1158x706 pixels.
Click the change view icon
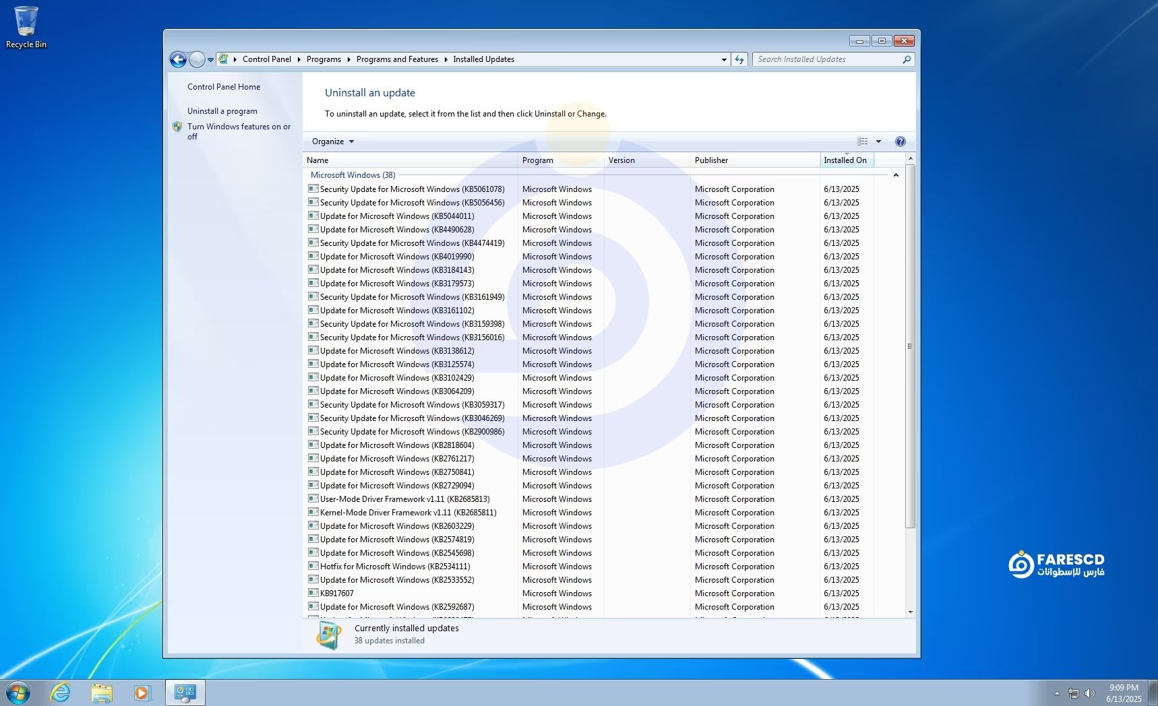point(862,141)
